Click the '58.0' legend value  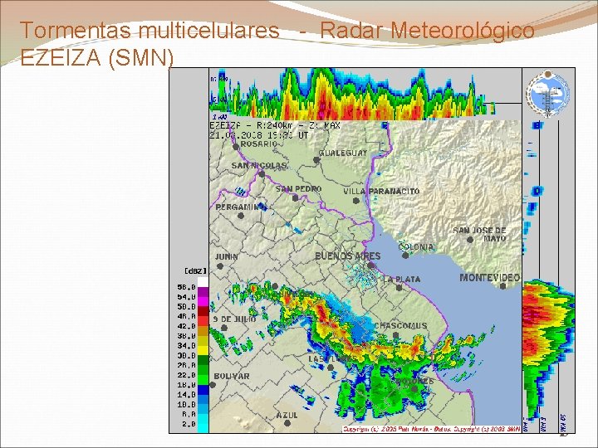tap(187, 287)
